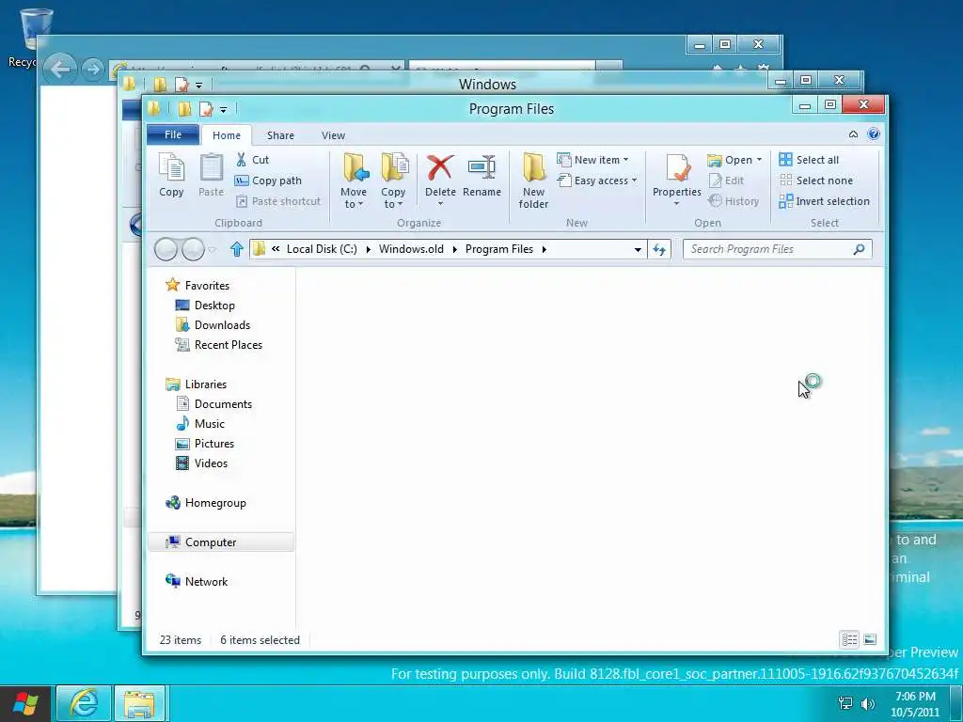The width and height of the screenshot is (963, 722).
Task: Click Paste shortcut in the ribbon
Action: point(278,201)
